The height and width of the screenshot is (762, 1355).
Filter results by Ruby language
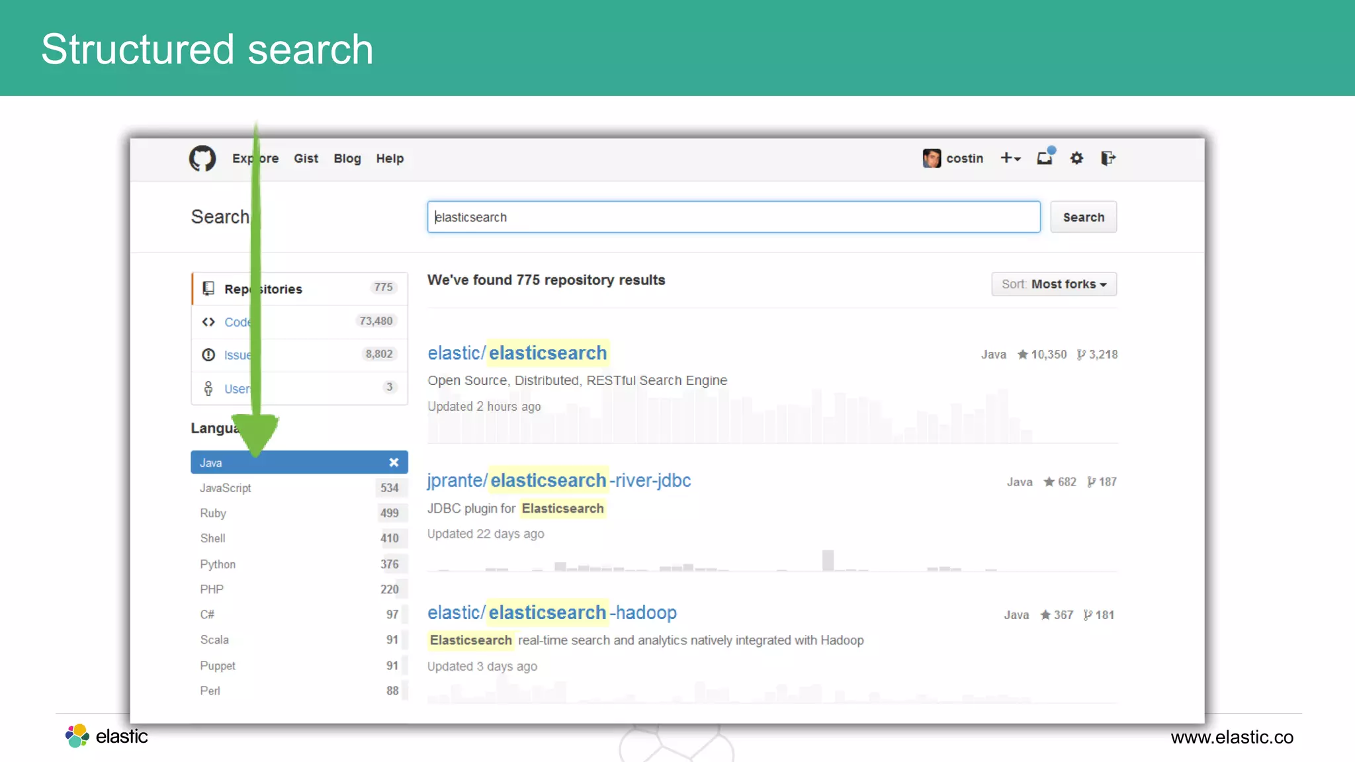[300, 513]
